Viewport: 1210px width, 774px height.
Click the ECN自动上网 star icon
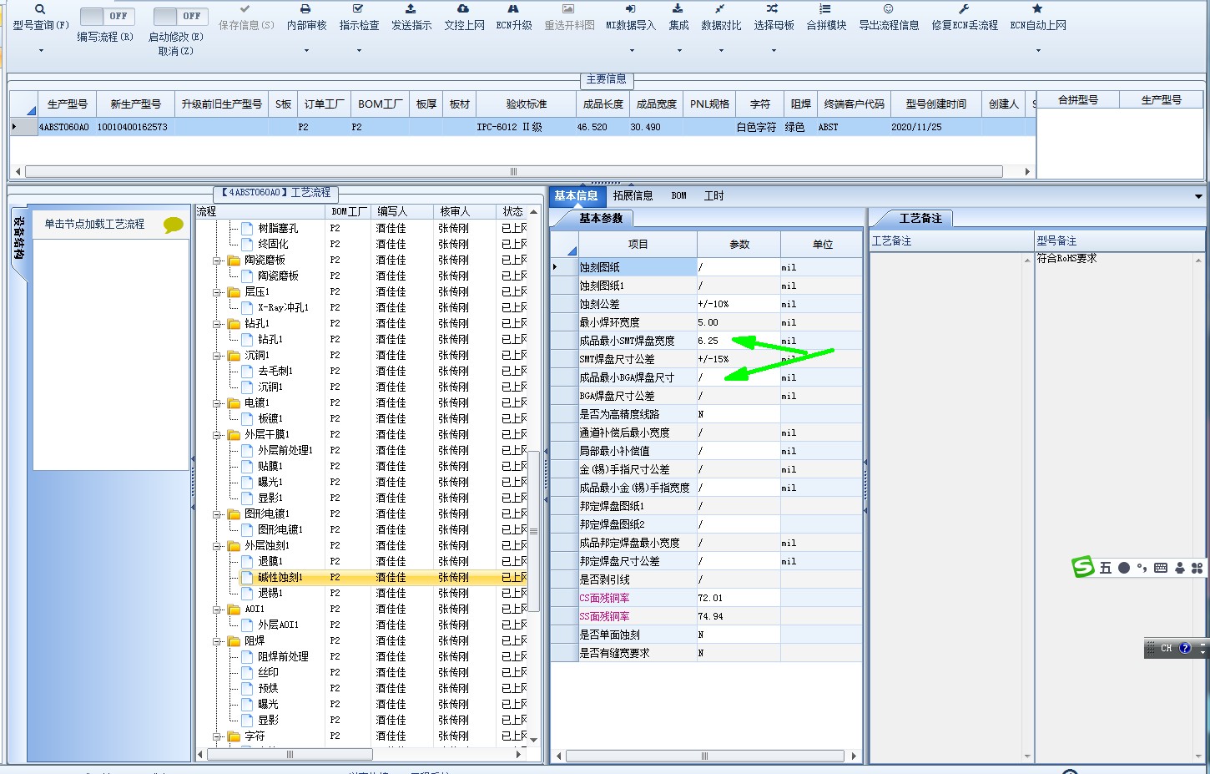pos(1038,9)
